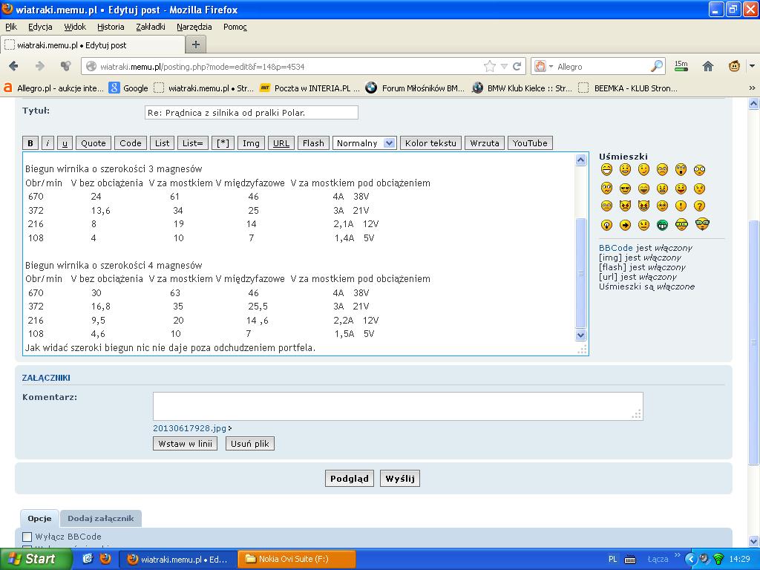Open the Zakładki menu
760x570 pixels.
[151, 27]
